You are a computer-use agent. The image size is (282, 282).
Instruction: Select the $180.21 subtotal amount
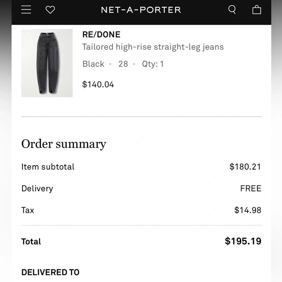[245, 167]
